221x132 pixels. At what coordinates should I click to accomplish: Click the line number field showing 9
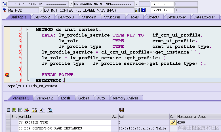click(x=144, y=4)
